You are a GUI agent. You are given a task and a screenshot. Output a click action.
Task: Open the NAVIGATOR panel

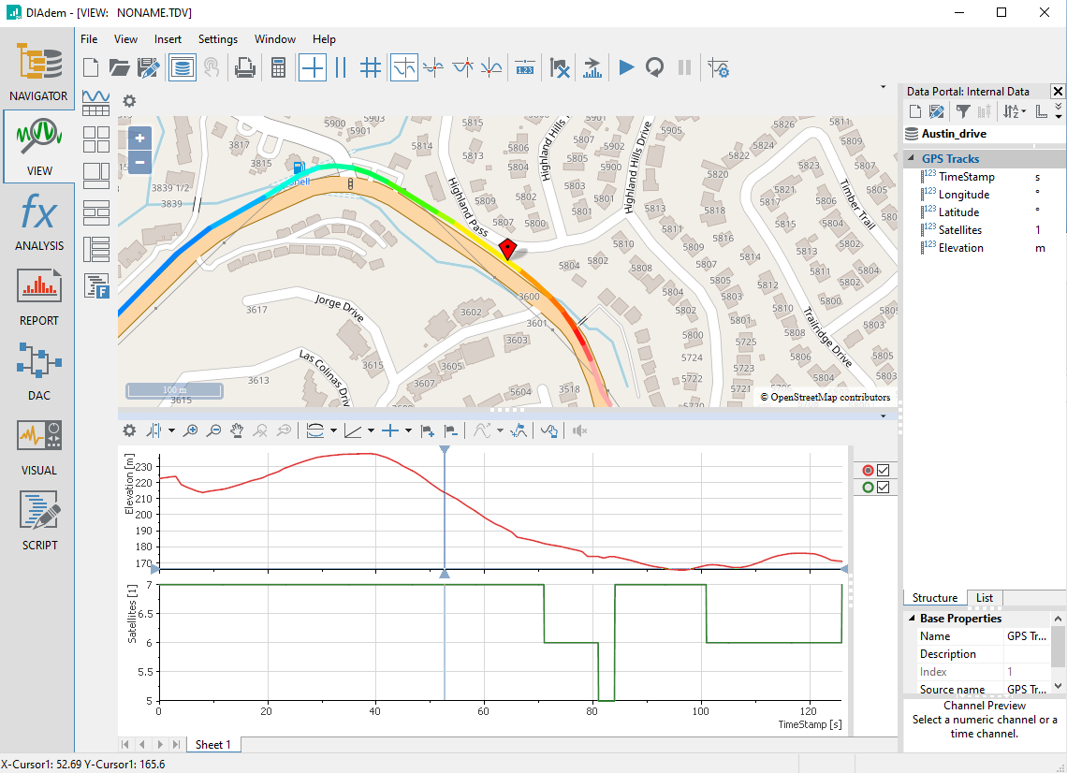38,72
